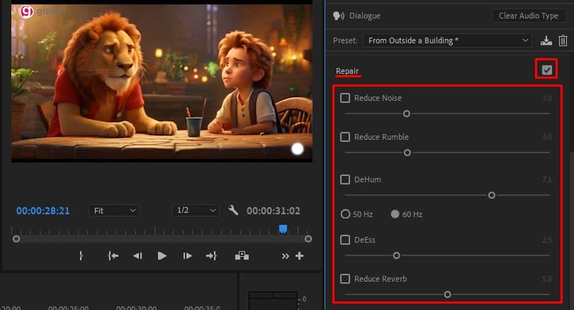This screenshot has height=310, width=574.
Task: Enable the Reduce Noise checkbox
Action: tap(345, 98)
